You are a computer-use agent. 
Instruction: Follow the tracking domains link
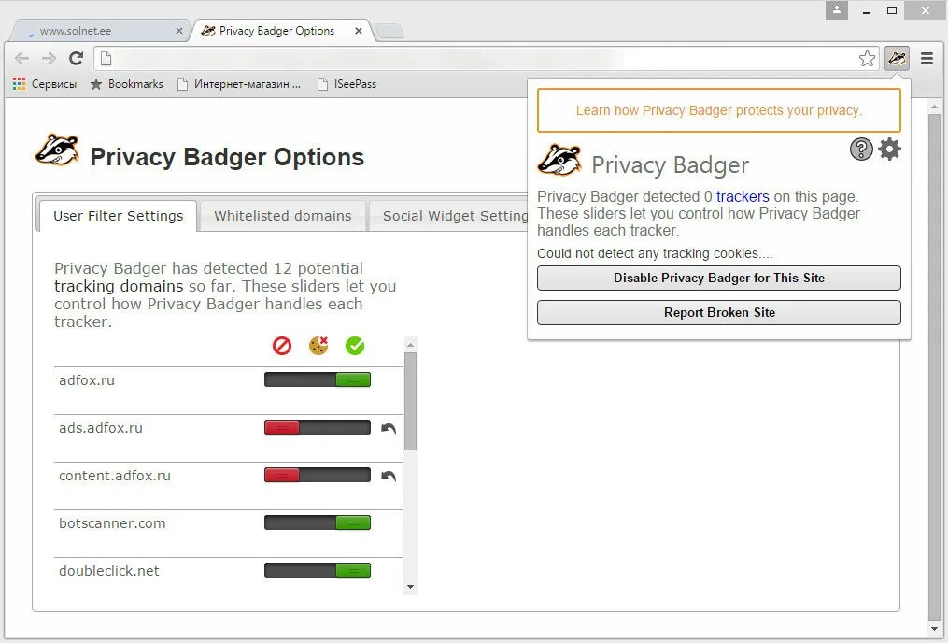click(x=119, y=286)
